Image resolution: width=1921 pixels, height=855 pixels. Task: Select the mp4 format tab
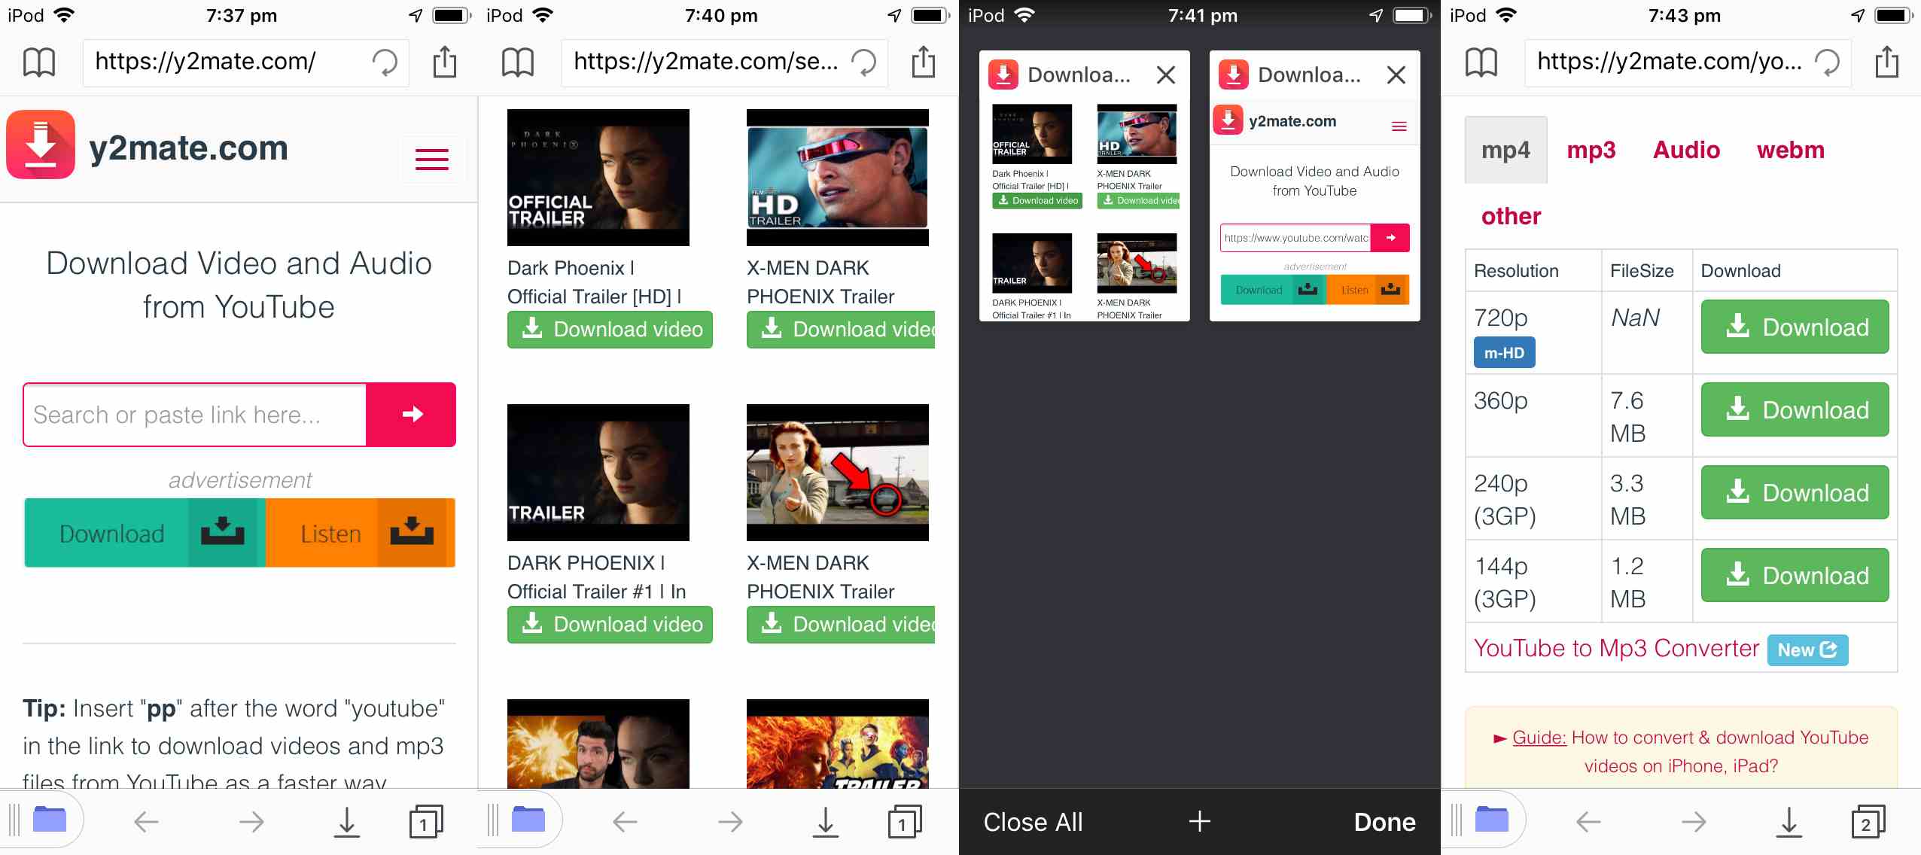pyautogui.click(x=1505, y=150)
